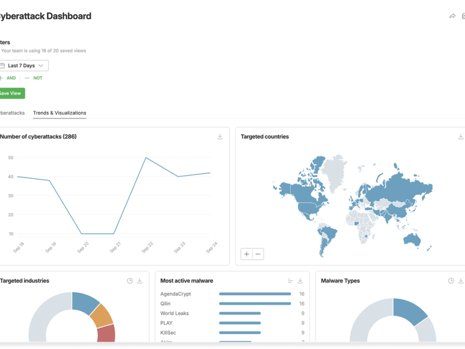Click the share arrow icon beside dashboard title

tap(452, 16)
